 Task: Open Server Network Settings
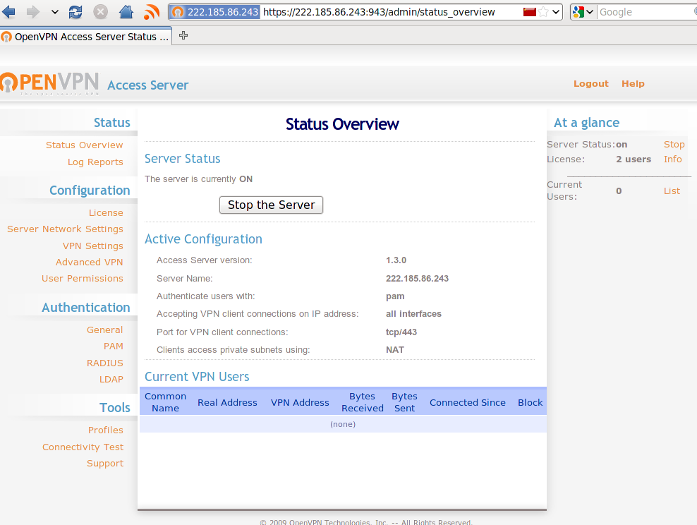tap(65, 229)
